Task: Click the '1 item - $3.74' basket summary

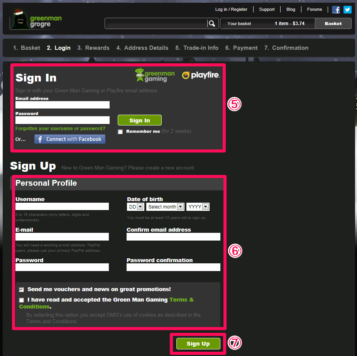Action: click(x=289, y=24)
